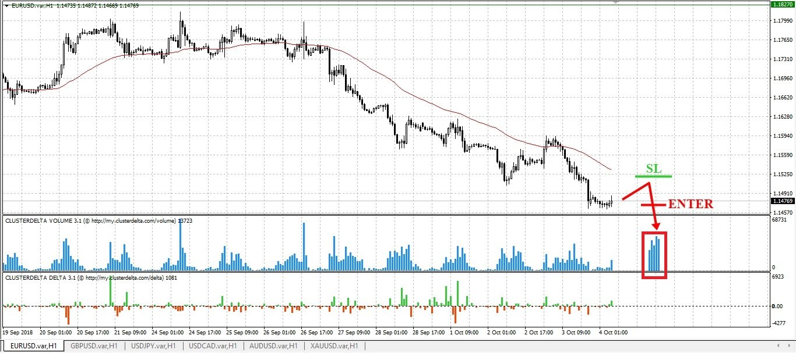Click the tallest blue volume bar
This screenshot has width=796, height=353.
[x=180, y=245]
